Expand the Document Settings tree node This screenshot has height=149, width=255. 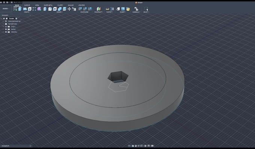coord(3,21)
